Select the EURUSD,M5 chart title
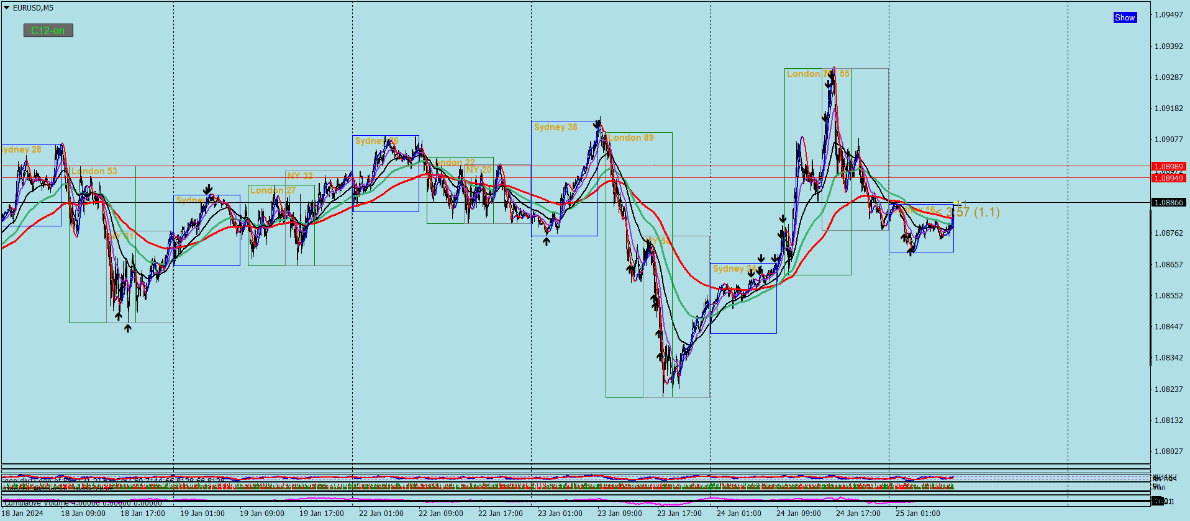Screen dimensions: 1190x521 pyautogui.click(x=33, y=8)
